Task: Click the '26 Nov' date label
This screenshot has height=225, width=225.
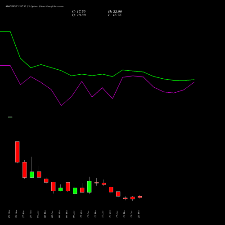Action: (16, 214)
